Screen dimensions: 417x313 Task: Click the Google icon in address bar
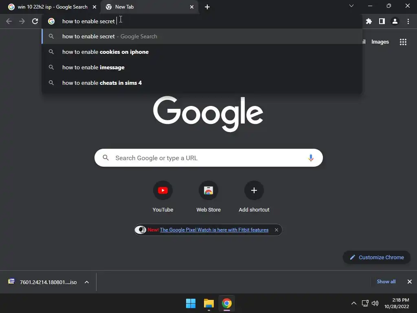(51, 21)
